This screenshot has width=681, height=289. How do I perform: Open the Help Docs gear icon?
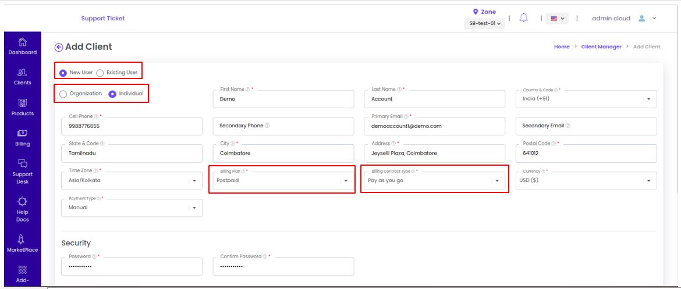click(x=23, y=201)
